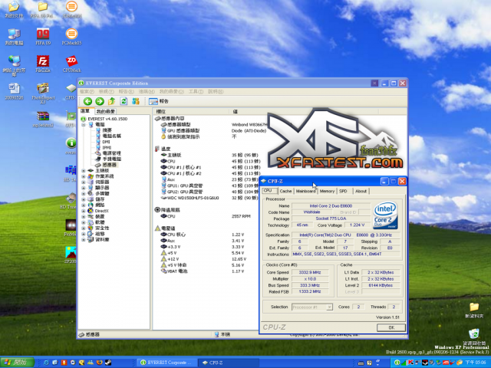Select the VBAT 電池 voltage row
The height and width of the screenshot is (368, 491).
point(177,271)
